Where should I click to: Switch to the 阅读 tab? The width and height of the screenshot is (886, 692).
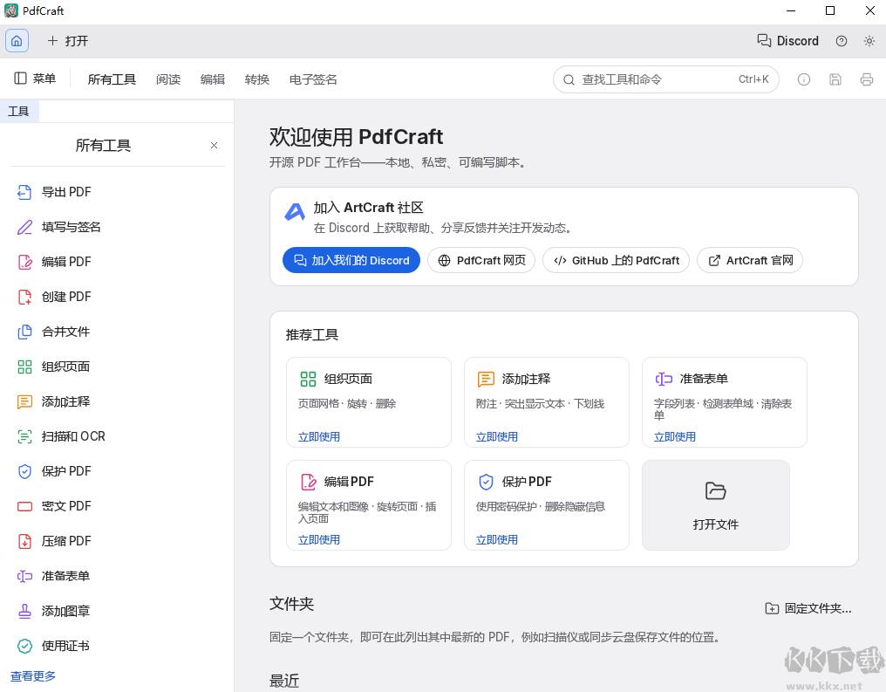point(168,79)
